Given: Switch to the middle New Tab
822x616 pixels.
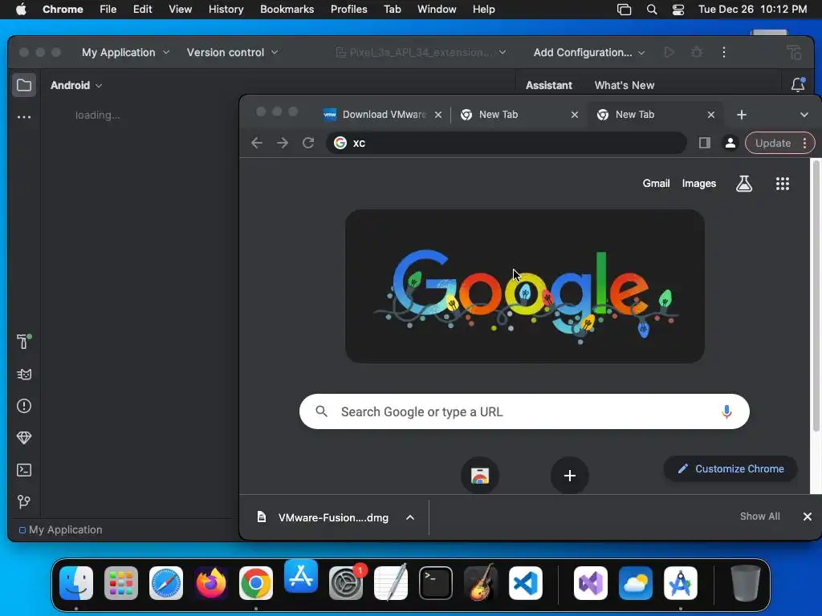Looking at the screenshot, I should click(x=519, y=115).
